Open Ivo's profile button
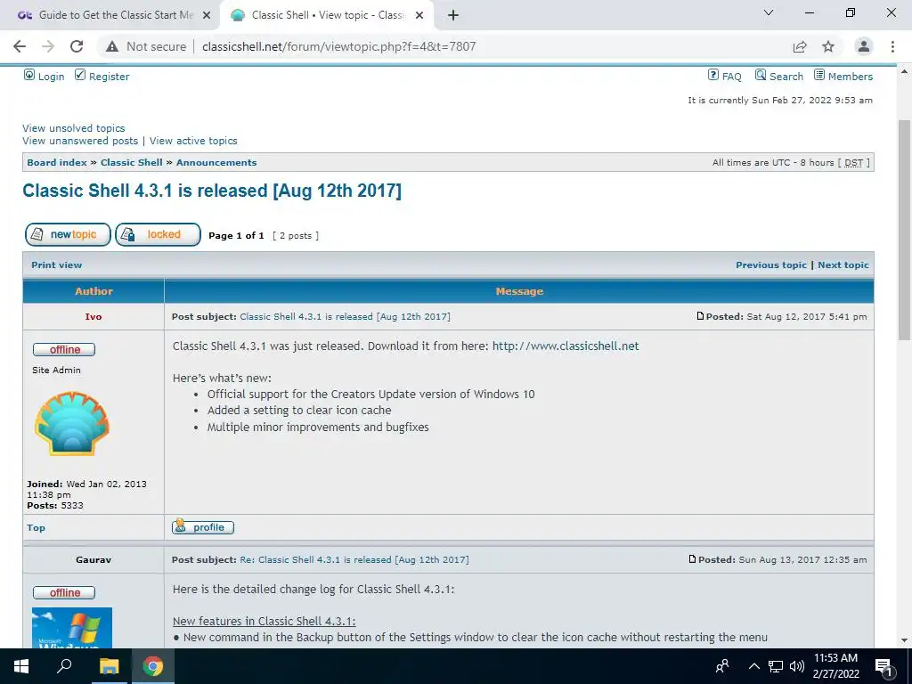The width and height of the screenshot is (912, 684). pos(203,527)
